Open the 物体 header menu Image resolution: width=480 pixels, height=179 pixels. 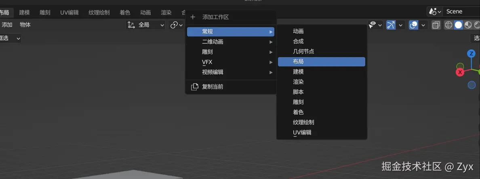[25, 25]
